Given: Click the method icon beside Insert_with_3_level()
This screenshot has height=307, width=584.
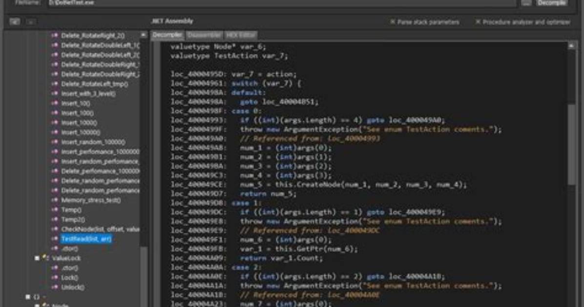Looking at the screenshot, I should click(55, 94).
